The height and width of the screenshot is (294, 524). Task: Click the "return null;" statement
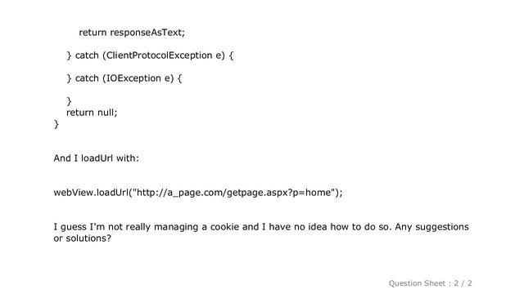pos(92,113)
